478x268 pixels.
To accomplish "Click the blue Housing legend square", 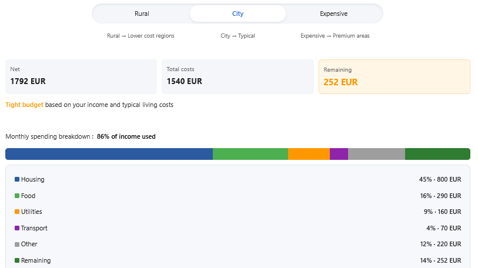I will [17, 179].
